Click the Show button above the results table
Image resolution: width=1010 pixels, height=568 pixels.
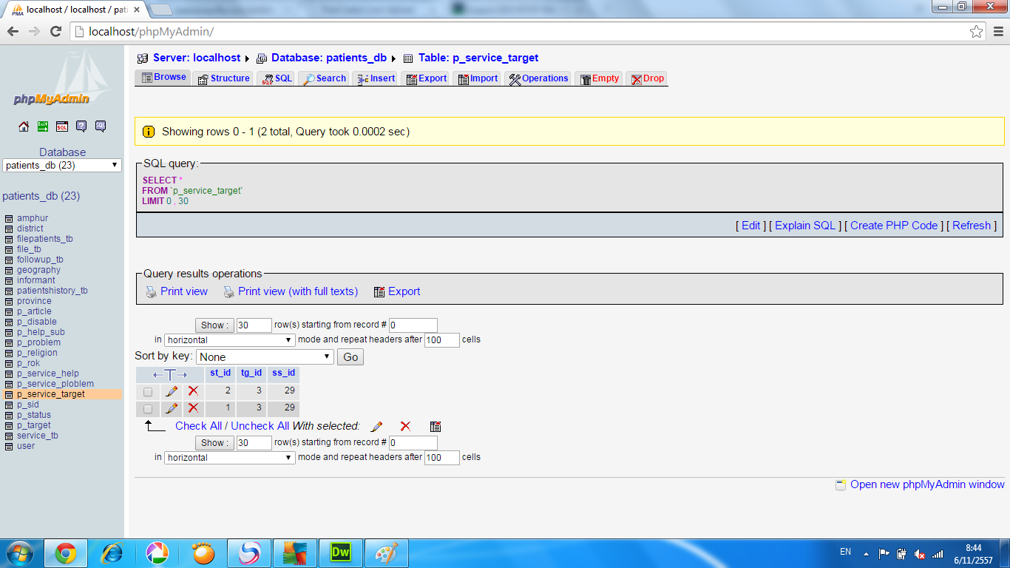coord(214,325)
